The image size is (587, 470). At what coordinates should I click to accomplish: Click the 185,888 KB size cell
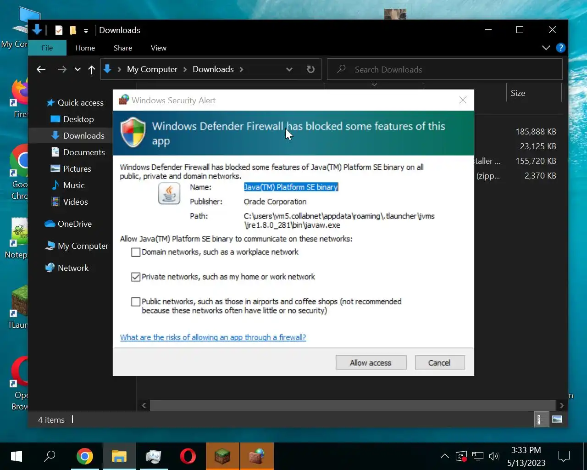pos(536,132)
